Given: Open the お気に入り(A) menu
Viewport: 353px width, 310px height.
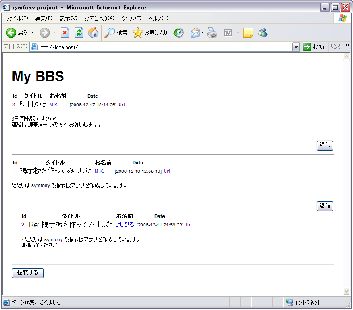Looking at the screenshot, I should 99,18.
